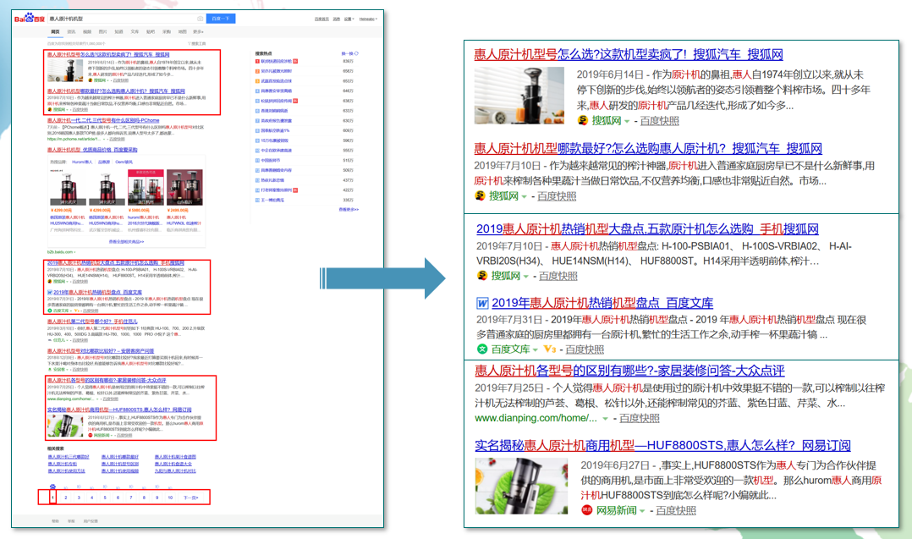
Task: Open 百度快照 beside www.dianping.com in enlarged panel
Action: tap(640, 418)
